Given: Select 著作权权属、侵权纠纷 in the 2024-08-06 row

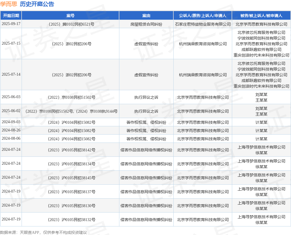Looking at the screenshot, I should 146,139.
